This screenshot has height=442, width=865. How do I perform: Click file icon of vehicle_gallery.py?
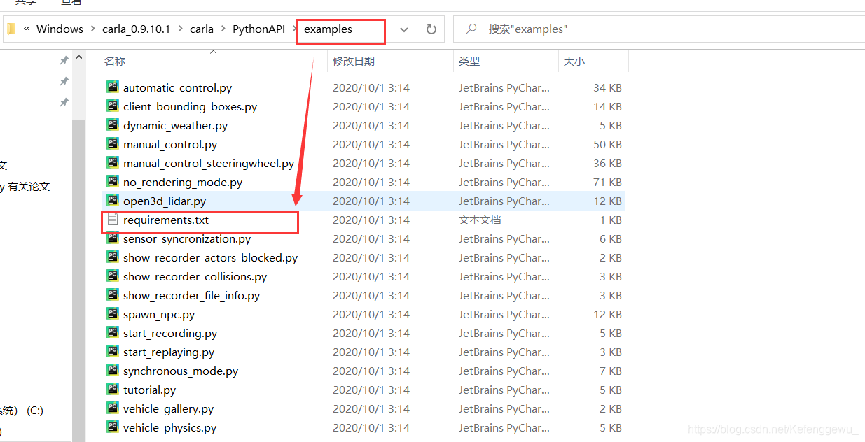113,408
